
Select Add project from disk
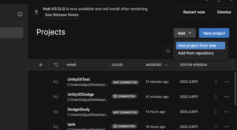(200, 46)
